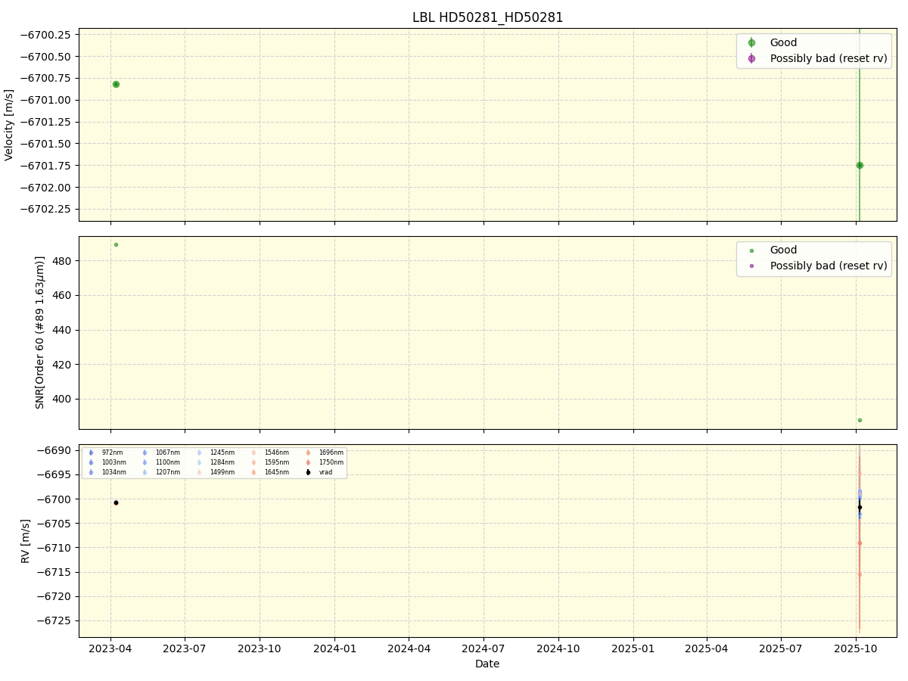Screen dimensions: 908x681
Task: Click the purple Possibly bad marker in the Velocity legend
Action: [x=751, y=58]
